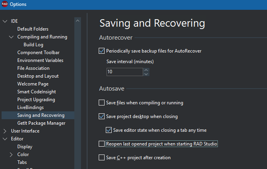Open GetIt Package Manager options

(41, 123)
